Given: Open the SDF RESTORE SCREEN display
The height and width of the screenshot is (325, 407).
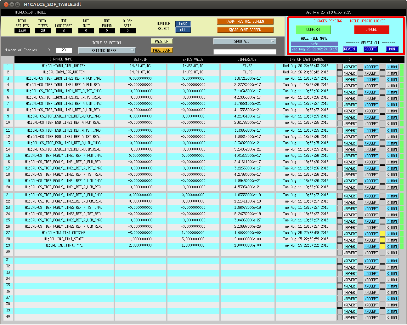Looking at the screenshot, I should (245, 21).
